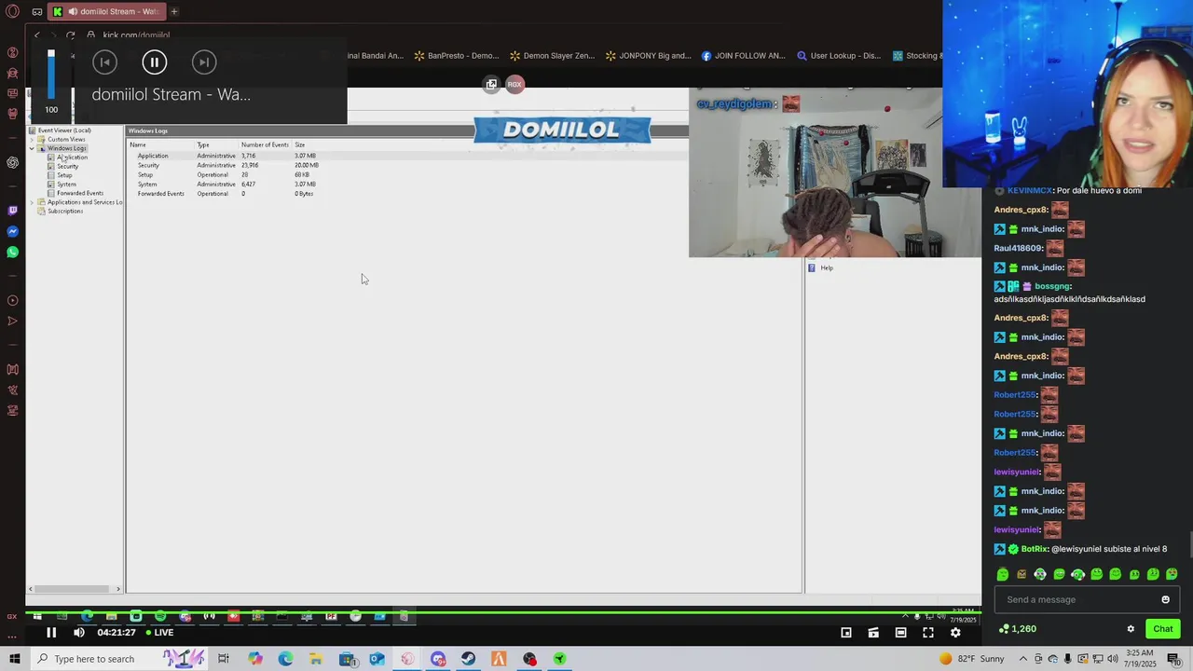This screenshot has height=671, width=1193.
Task: Open Windows Start menu
Action: click(x=14, y=659)
